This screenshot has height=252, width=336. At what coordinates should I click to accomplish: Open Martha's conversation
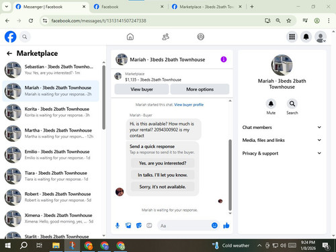point(50,133)
